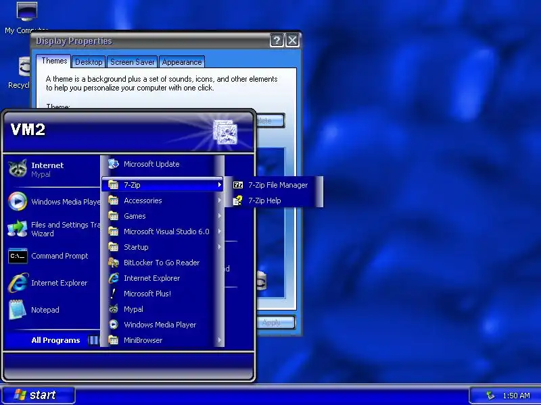Expand the MiniBrowser submenu arrow

(x=219, y=340)
